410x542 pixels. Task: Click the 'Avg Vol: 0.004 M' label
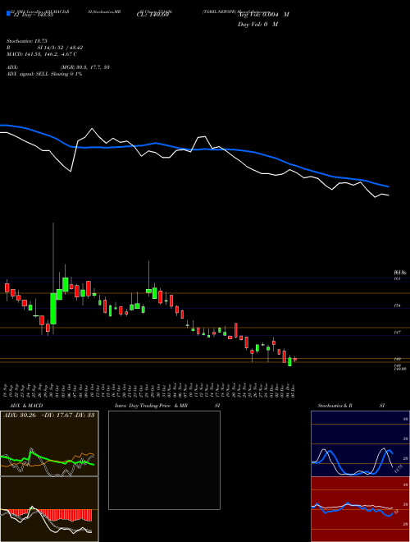tap(263, 15)
